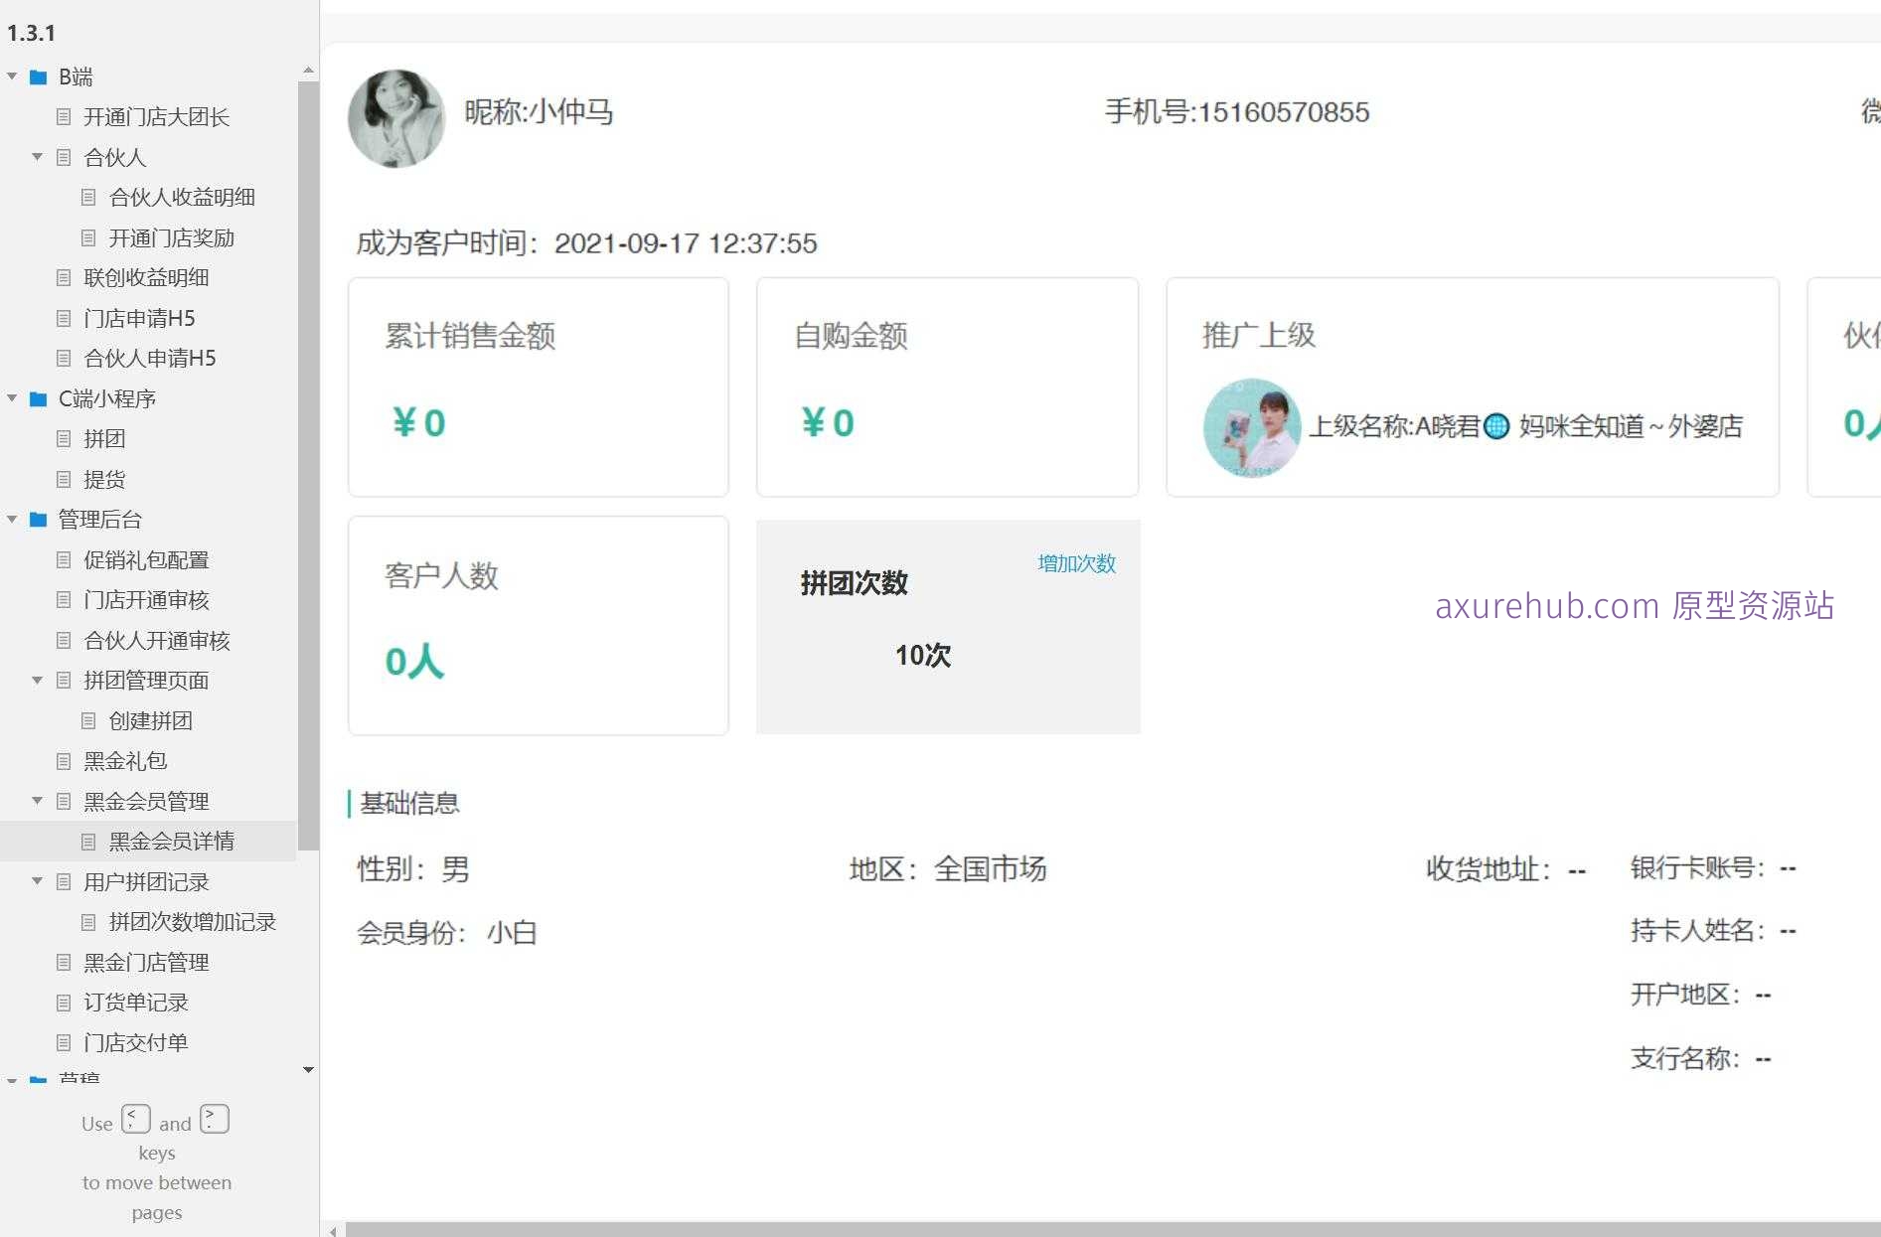Click the page icon beside 拼团
1881x1237 pixels.
(x=64, y=439)
